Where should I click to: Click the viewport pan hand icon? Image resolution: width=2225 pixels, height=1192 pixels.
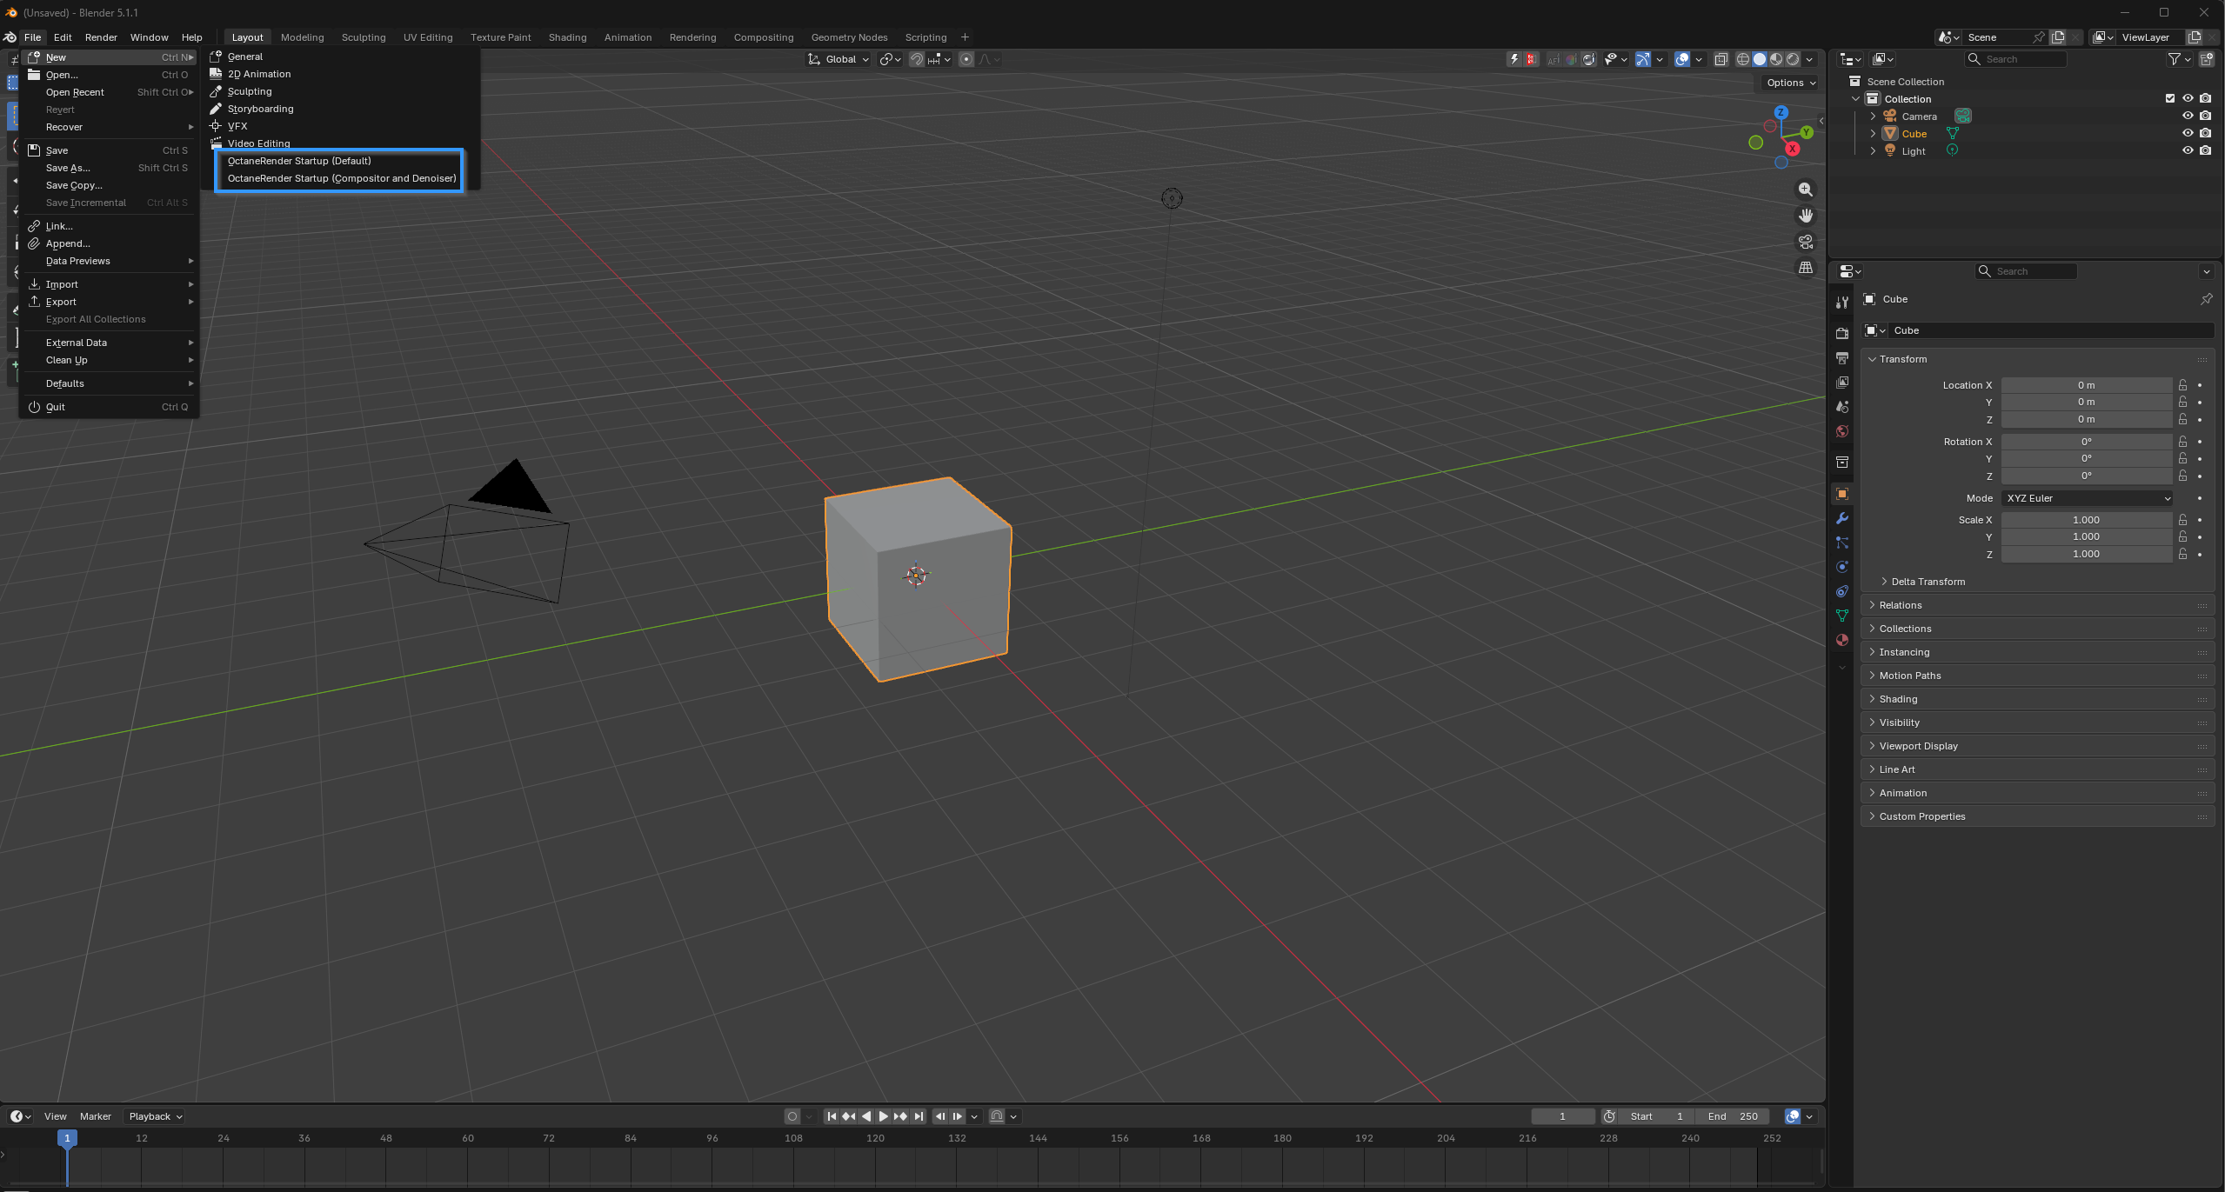pos(1806,216)
